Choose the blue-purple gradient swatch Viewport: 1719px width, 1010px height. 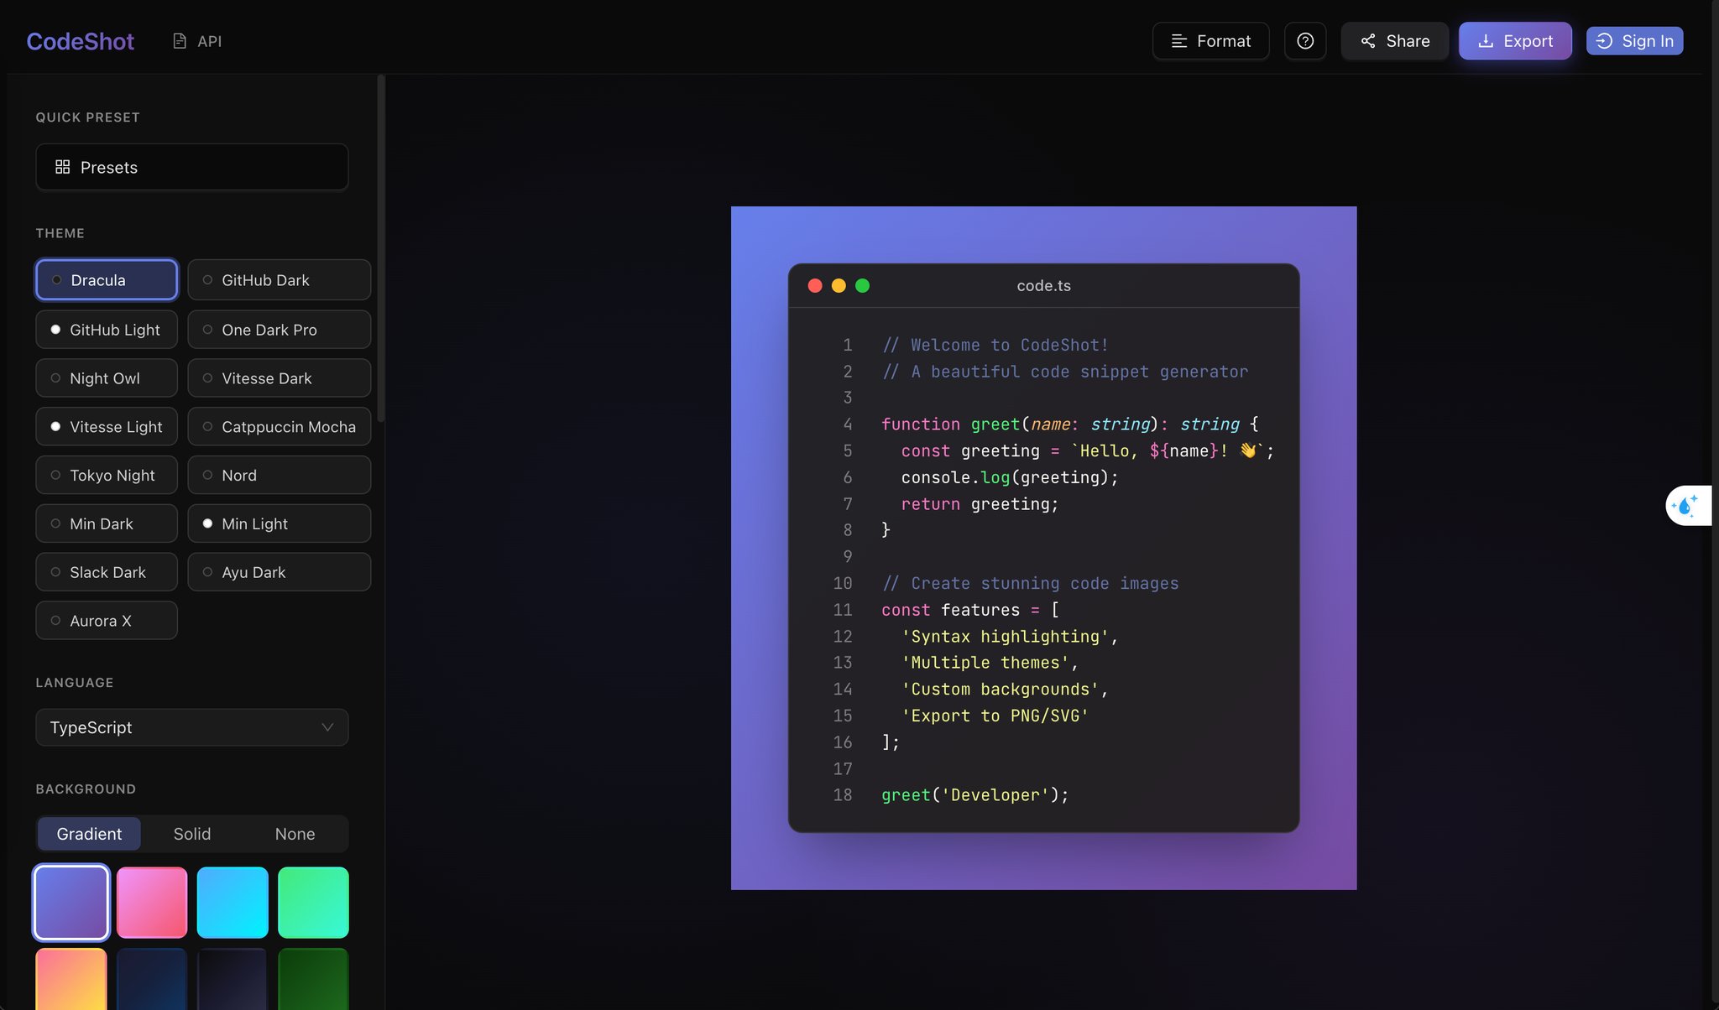[71, 903]
